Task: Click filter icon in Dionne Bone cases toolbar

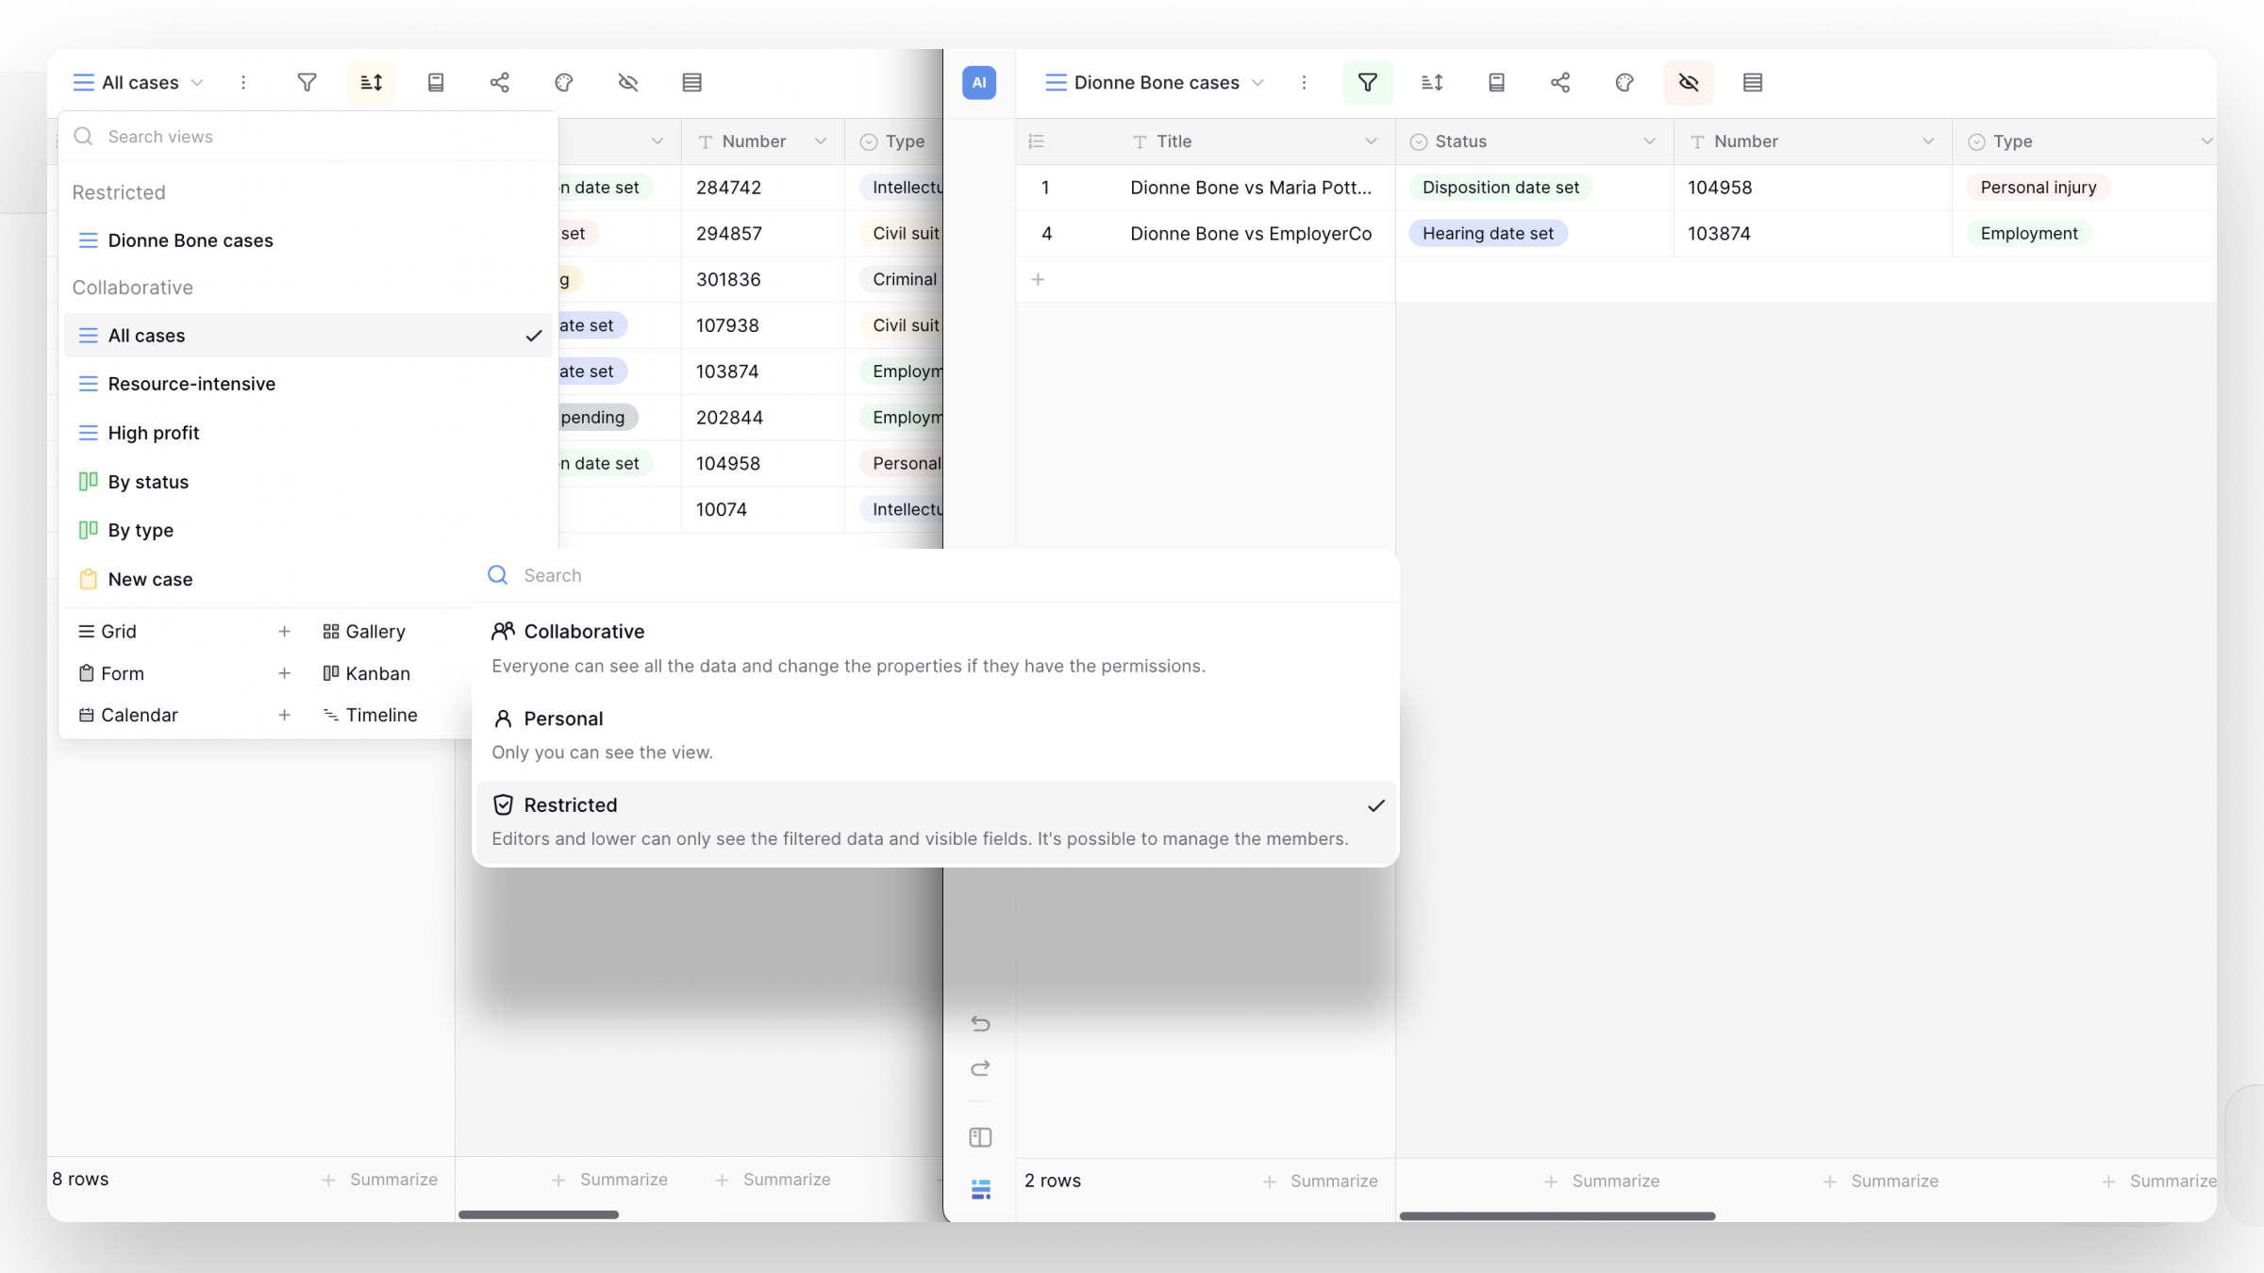Action: pos(1367,83)
